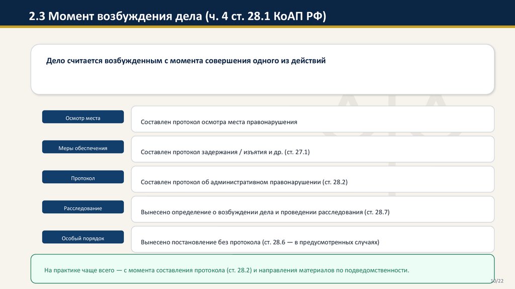Click the green note 'На практике чаще всего'
The width and height of the screenshot is (515, 289).
pos(263,269)
